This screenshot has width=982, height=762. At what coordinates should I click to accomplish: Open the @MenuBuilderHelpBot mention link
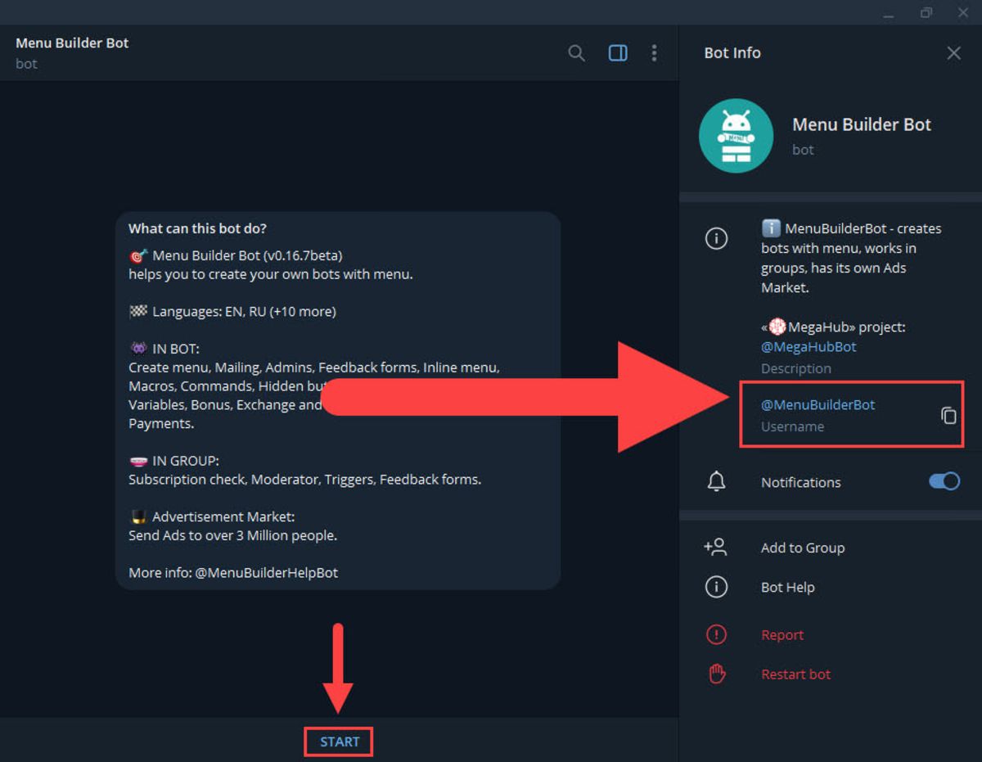tap(266, 572)
